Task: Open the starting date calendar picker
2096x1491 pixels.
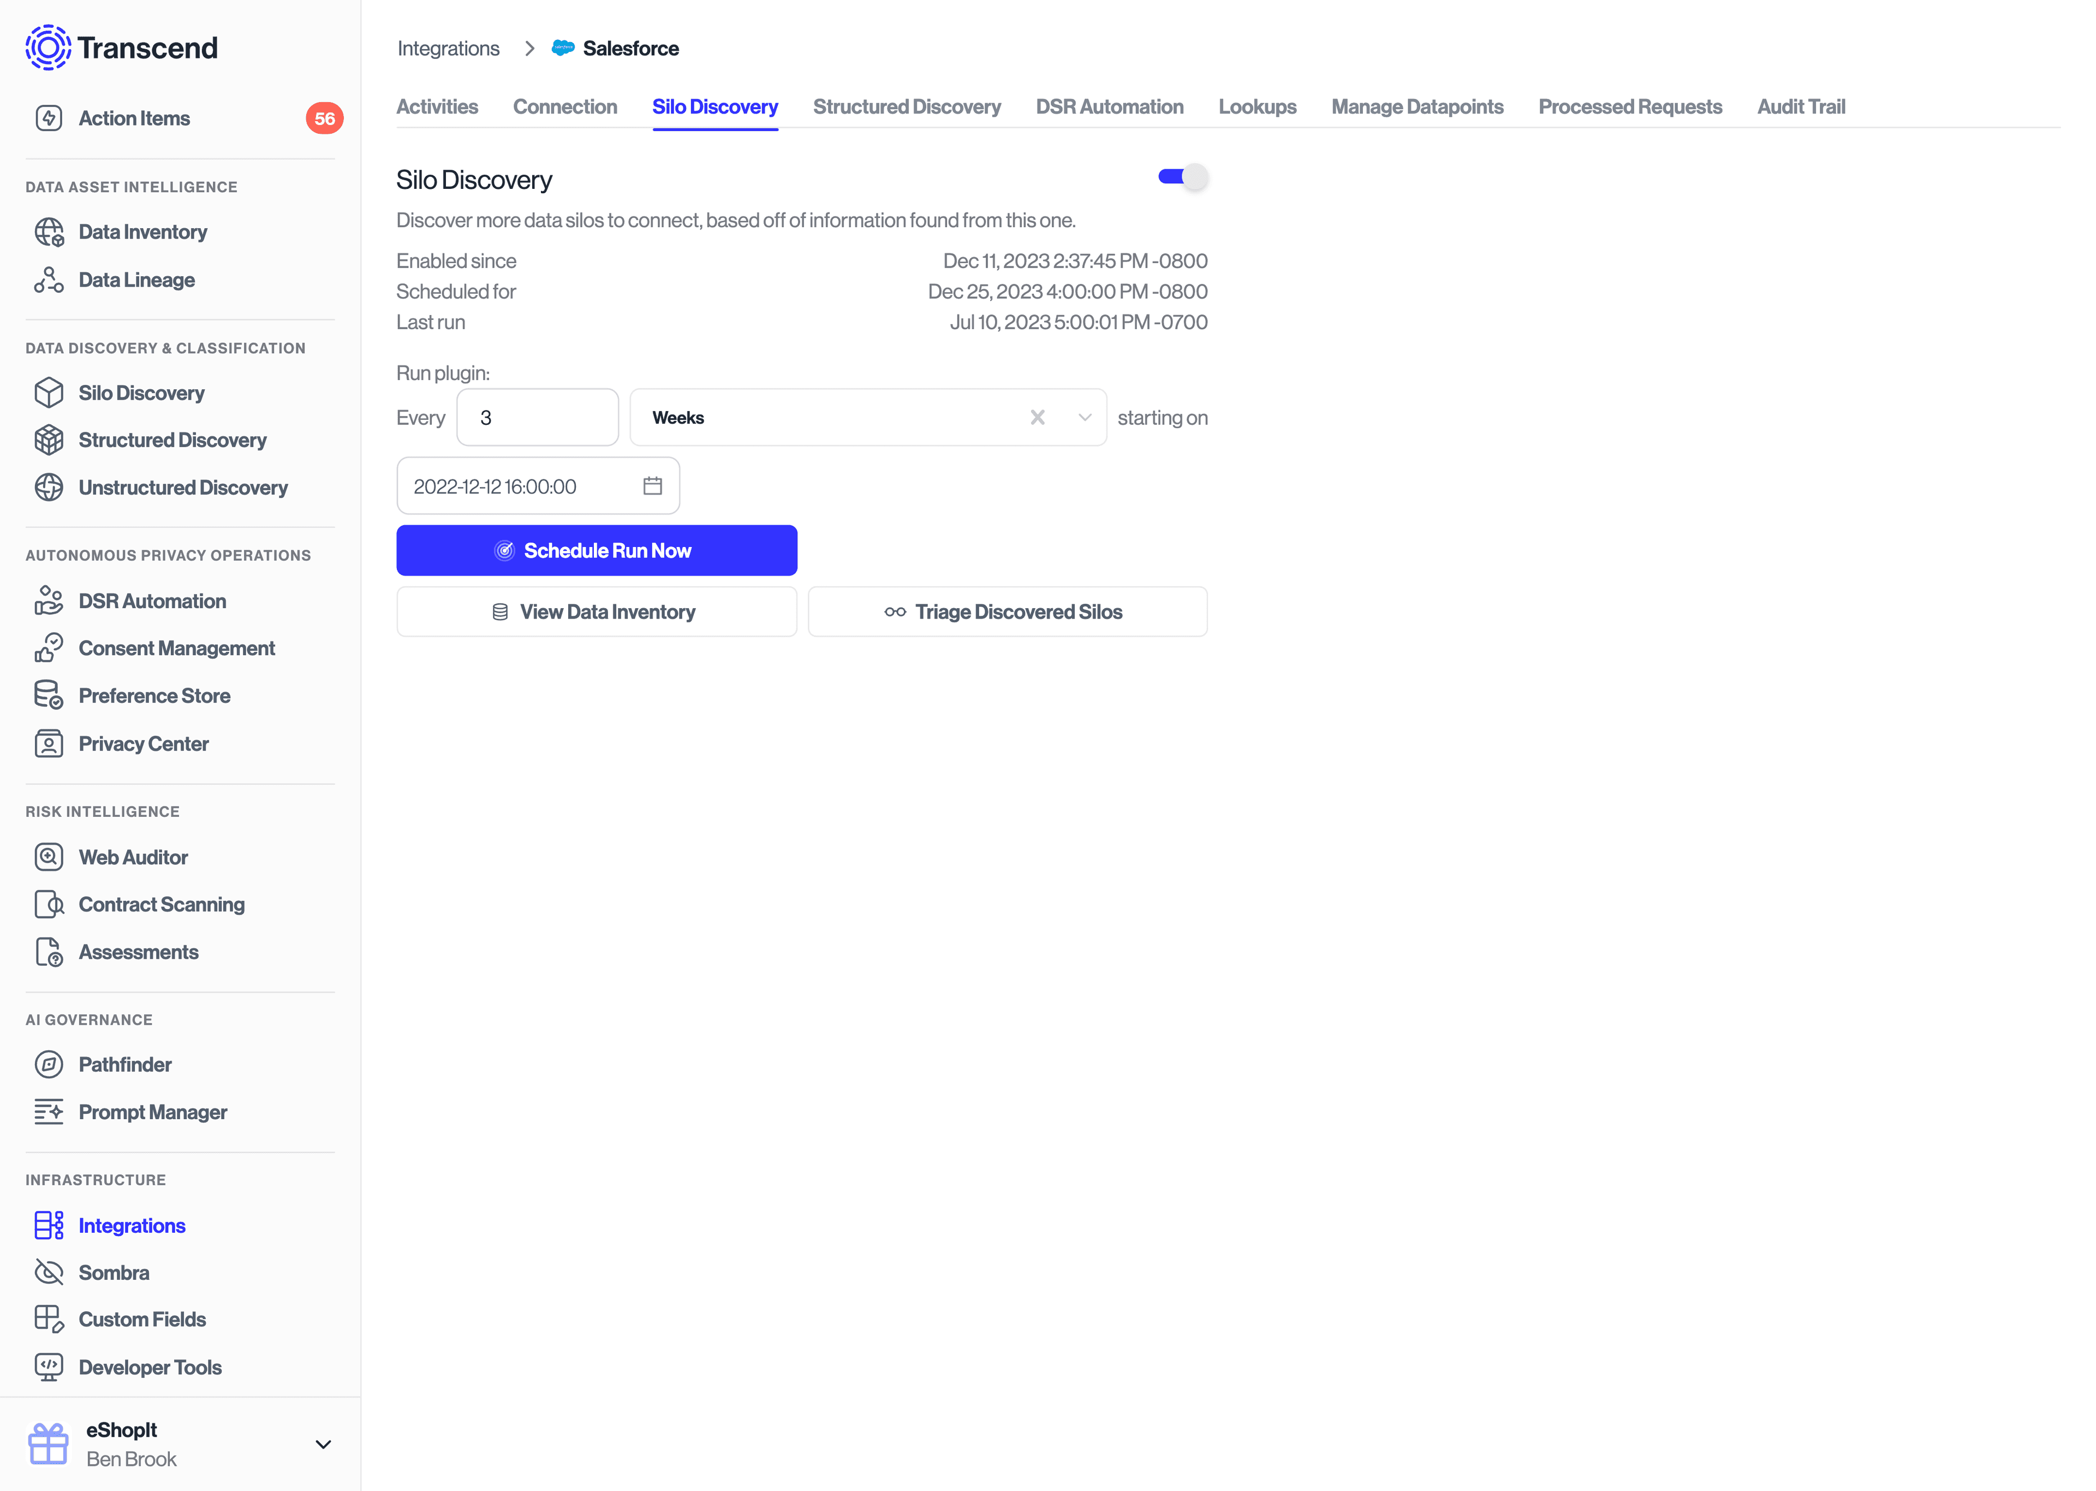Action: tap(652, 486)
